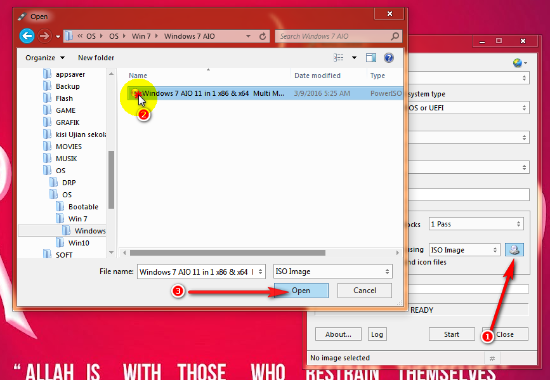Click the Close button in Rufus
550x380 pixels.
tap(505, 334)
